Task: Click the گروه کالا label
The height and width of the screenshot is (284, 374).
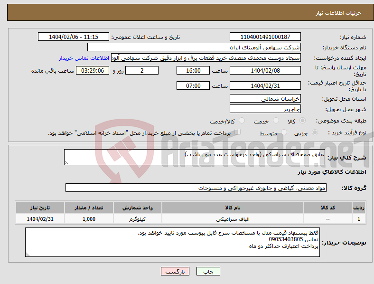Action: [354, 188]
